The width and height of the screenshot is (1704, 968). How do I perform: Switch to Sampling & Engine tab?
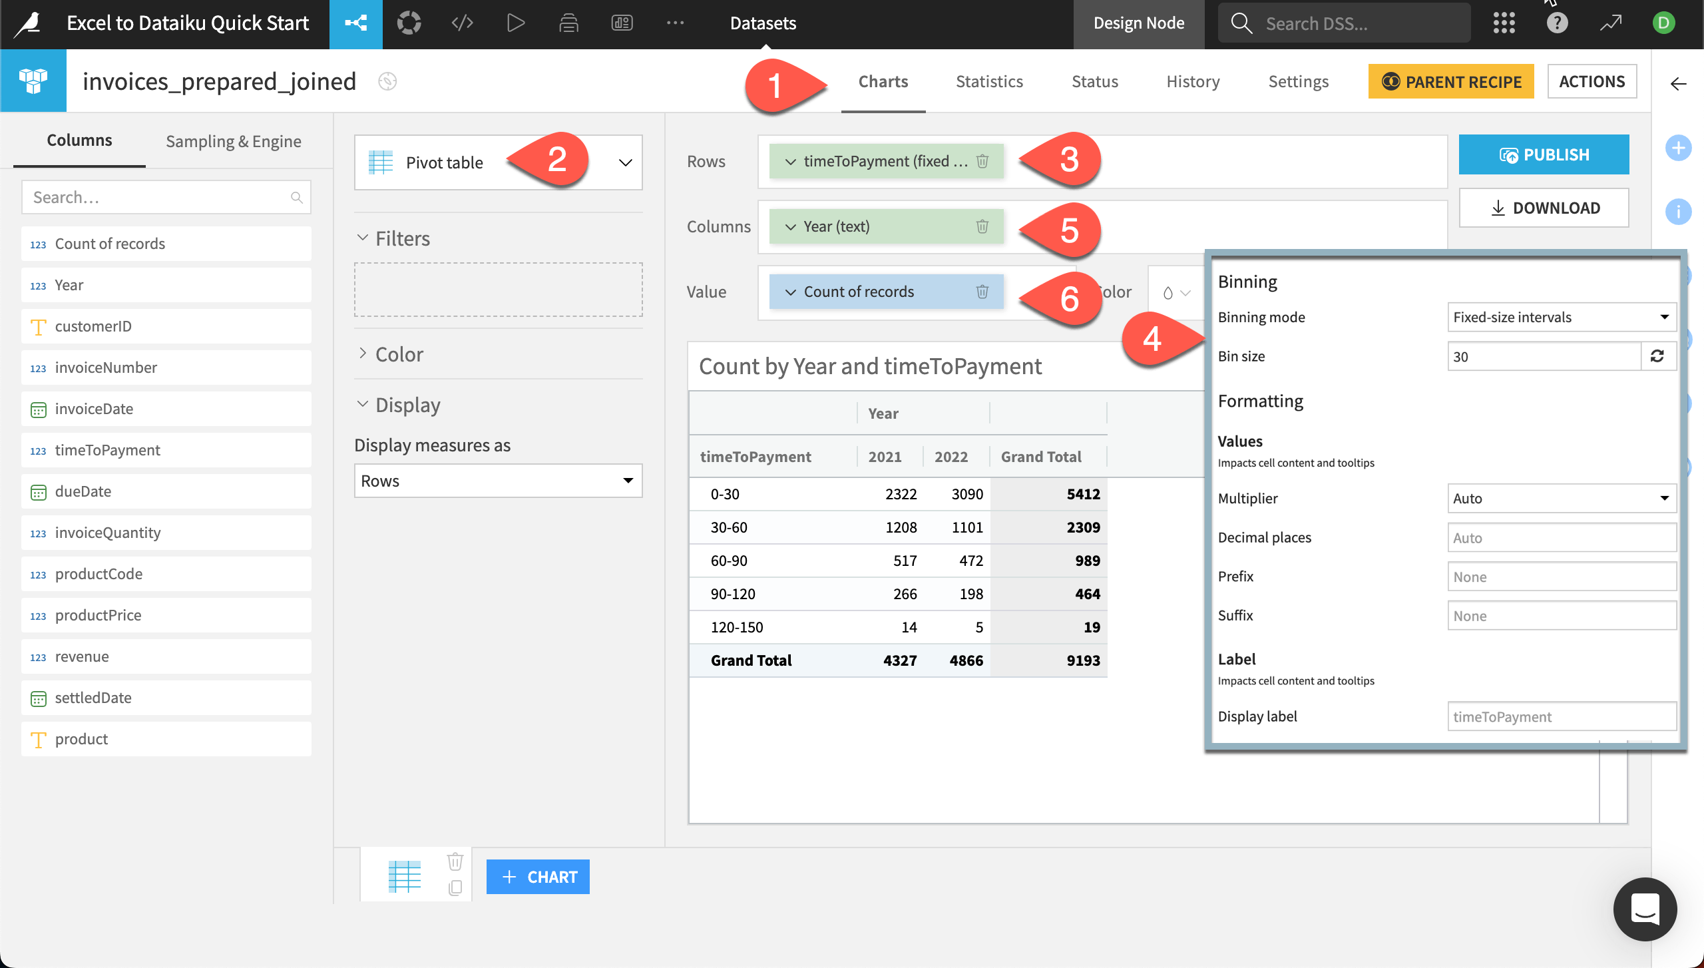233,141
